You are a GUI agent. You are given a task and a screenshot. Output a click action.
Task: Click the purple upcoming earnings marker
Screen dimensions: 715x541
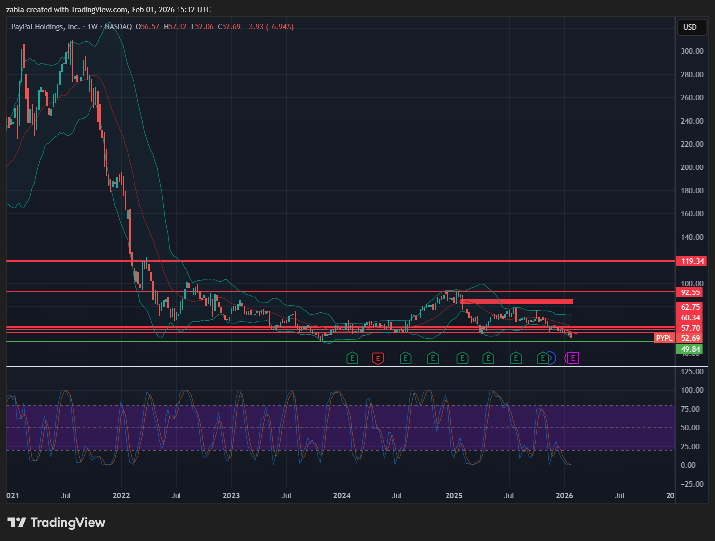point(573,358)
